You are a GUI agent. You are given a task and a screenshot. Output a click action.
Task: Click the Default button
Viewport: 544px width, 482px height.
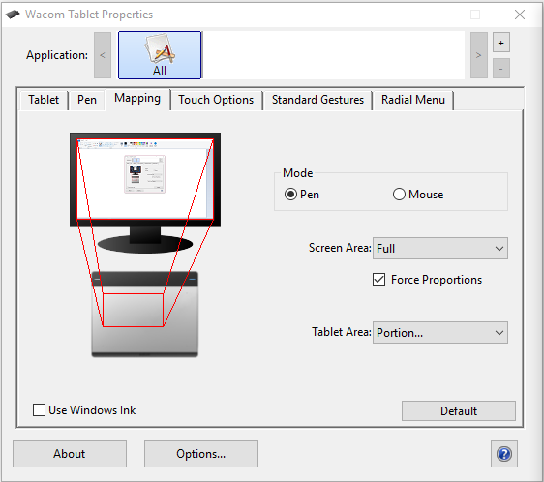tap(459, 411)
